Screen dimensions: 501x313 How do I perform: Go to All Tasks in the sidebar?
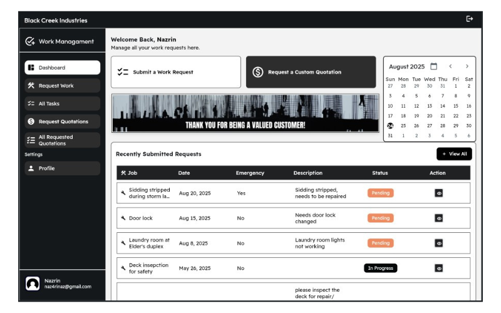(62, 103)
